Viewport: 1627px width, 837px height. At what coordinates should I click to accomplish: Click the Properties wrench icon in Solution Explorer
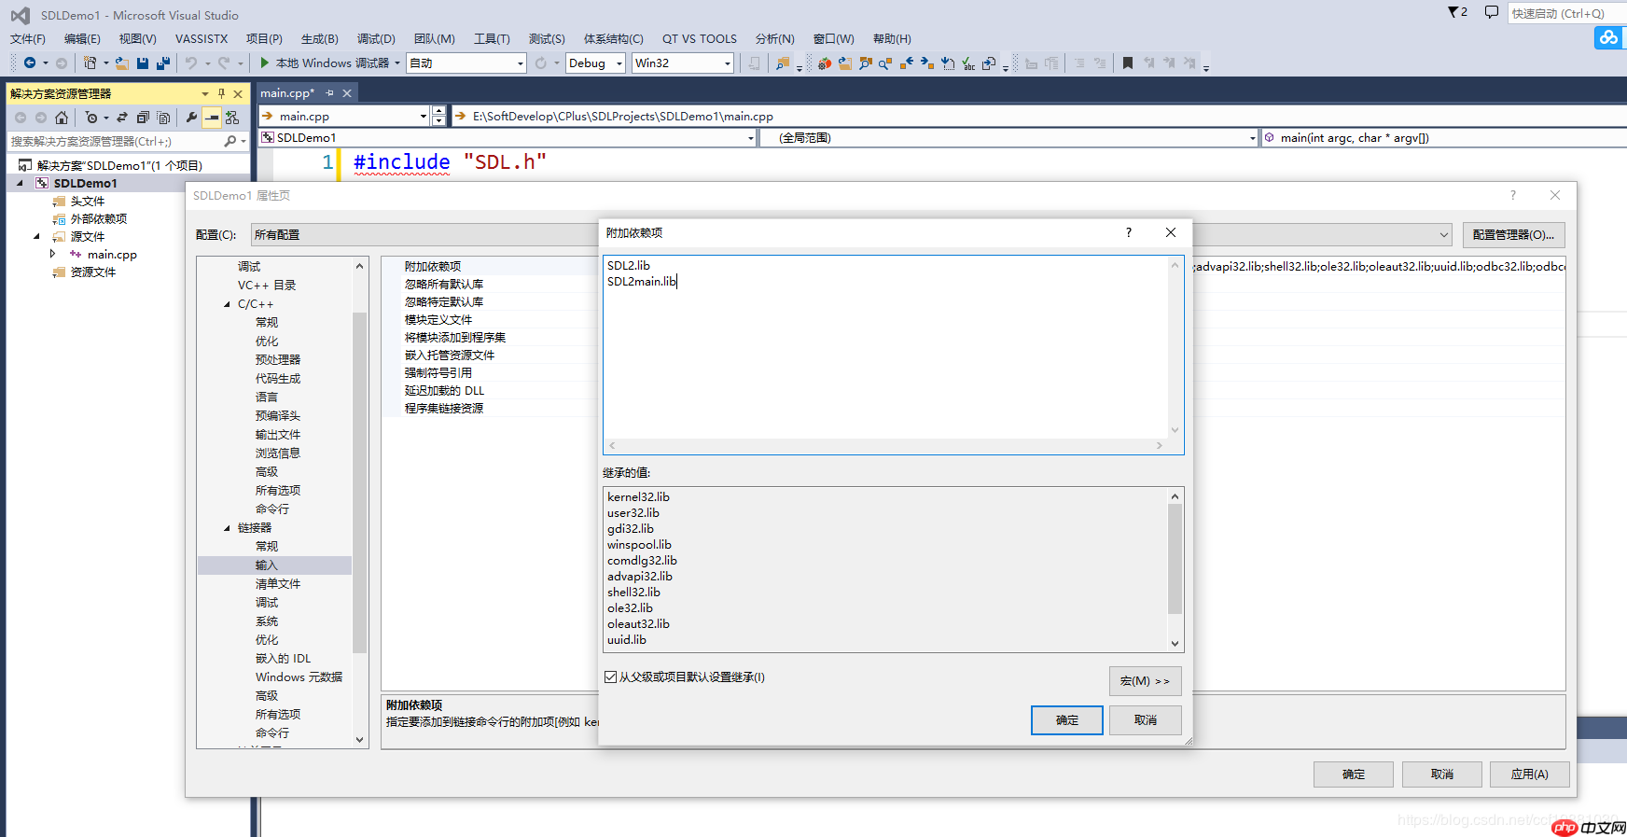point(191,118)
